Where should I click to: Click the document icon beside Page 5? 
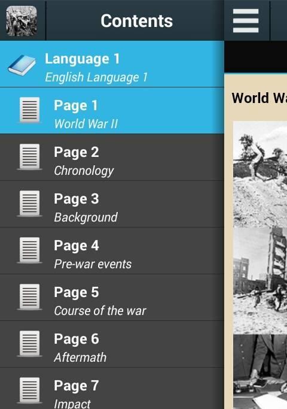click(x=30, y=297)
